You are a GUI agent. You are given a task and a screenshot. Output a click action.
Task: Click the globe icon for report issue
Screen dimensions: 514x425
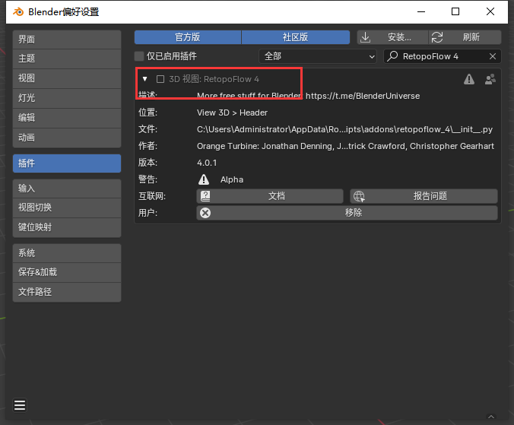pos(359,196)
